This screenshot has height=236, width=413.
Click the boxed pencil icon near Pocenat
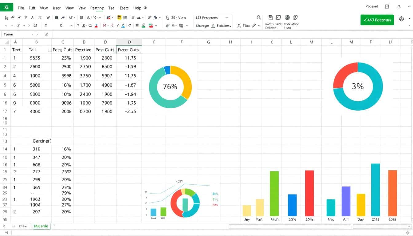387,7
